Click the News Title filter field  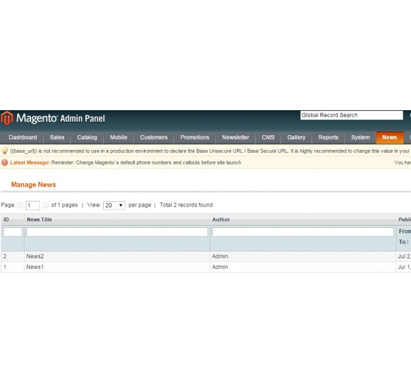coord(117,232)
